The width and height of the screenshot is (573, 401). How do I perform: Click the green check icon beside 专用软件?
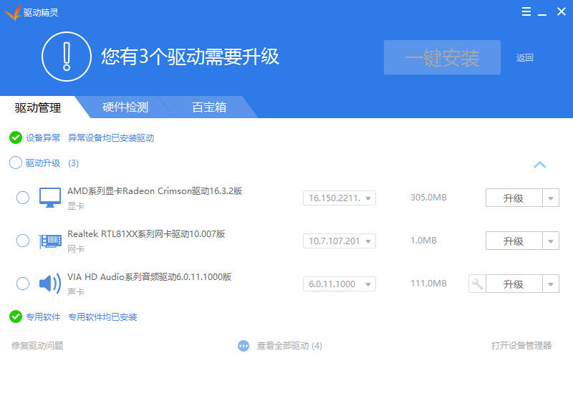pos(16,317)
